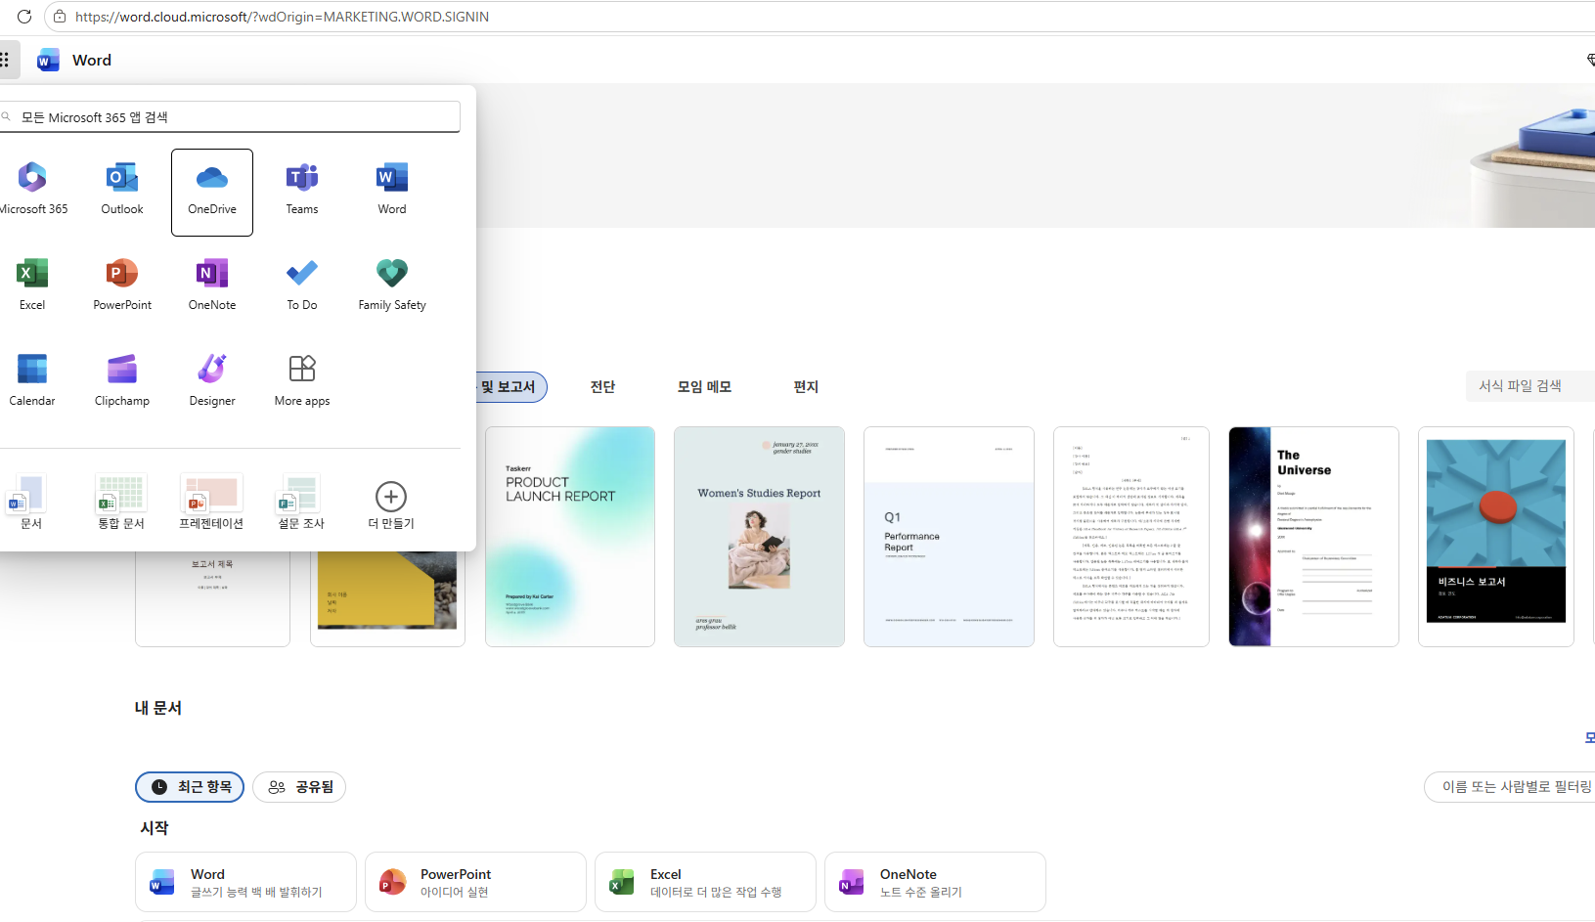This screenshot has height=922, width=1595.
Task: Open Microsoft 365 from the app launcher
Action: point(32,190)
